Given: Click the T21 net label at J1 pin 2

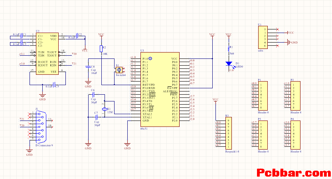Looking at the screenshot, I should 22,119.
